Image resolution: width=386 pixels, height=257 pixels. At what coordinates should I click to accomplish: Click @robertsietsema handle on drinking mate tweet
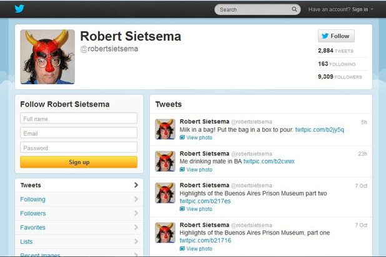point(252,154)
